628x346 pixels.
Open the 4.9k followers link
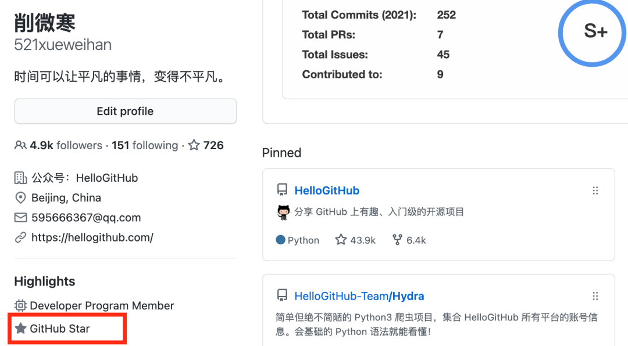click(66, 145)
